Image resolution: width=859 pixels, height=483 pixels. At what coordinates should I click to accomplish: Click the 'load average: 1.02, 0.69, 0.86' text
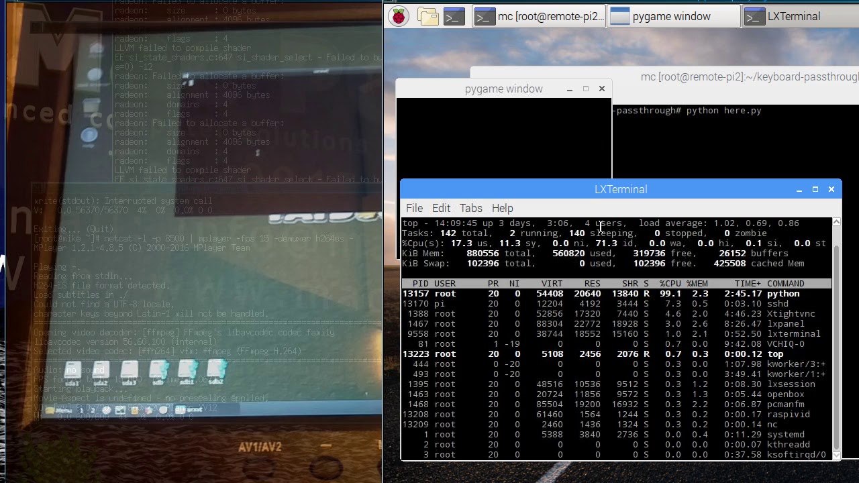pos(718,223)
